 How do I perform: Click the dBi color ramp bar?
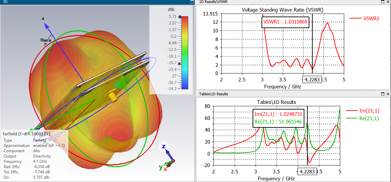coord(185,53)
